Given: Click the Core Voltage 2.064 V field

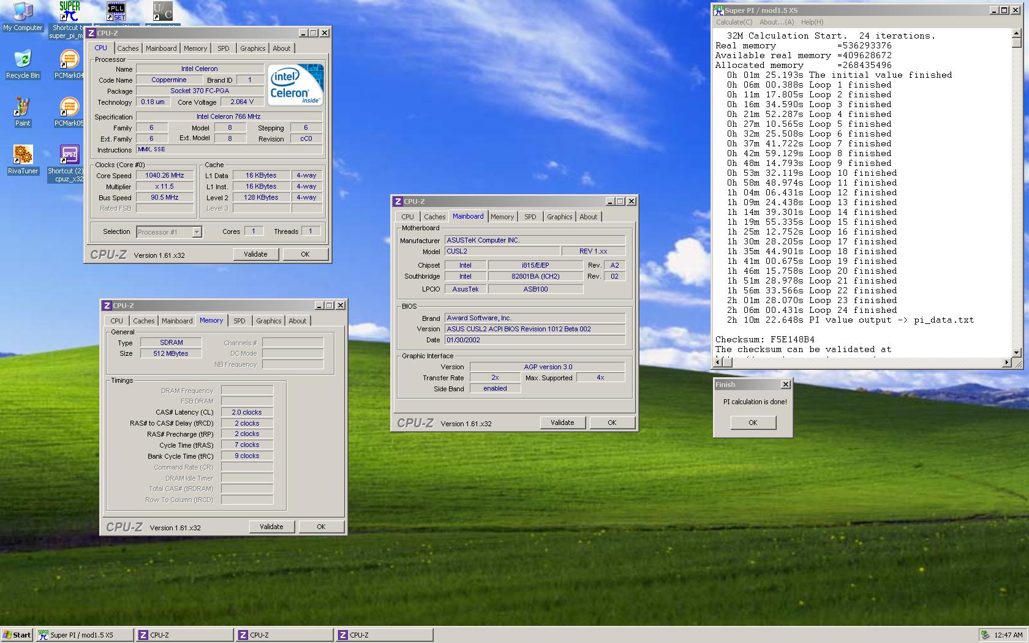Looking at the screenshot, I should (242, 102).
